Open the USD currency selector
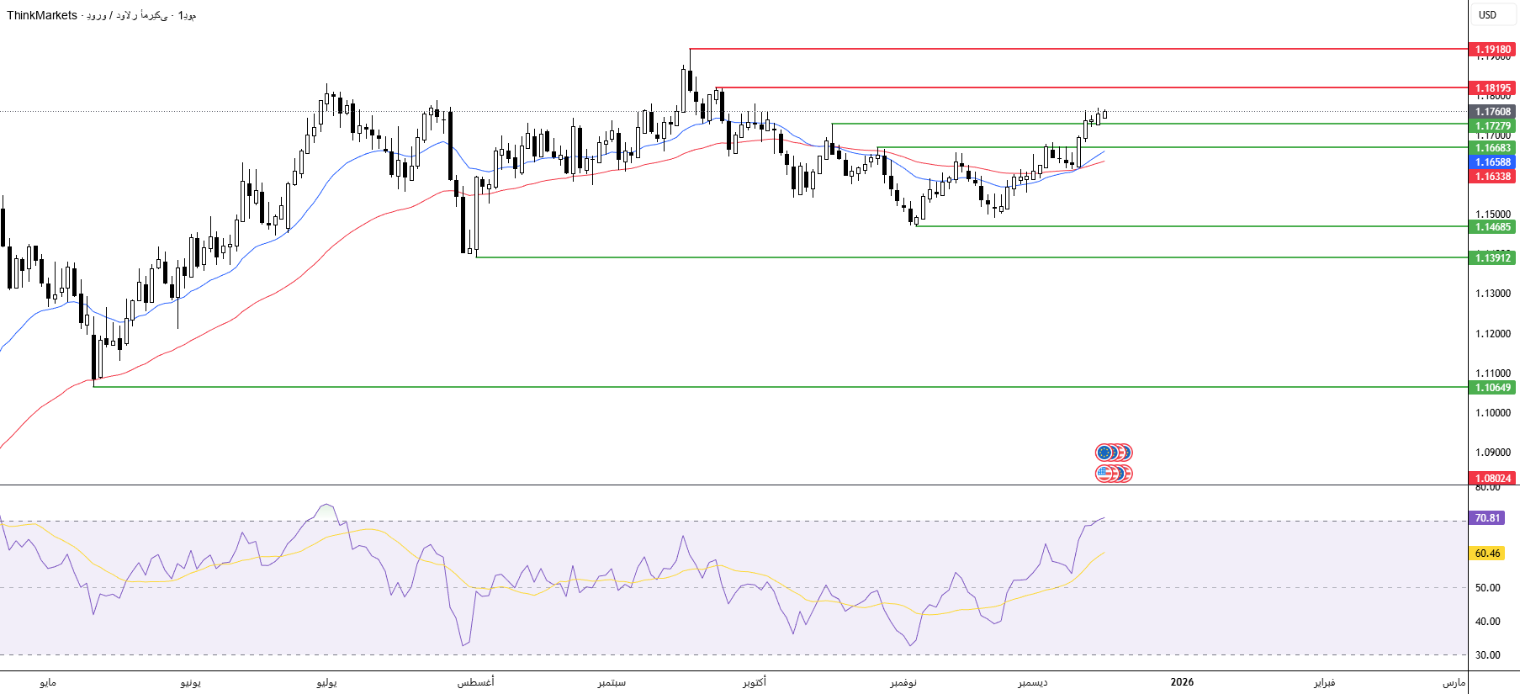This screenshot has height=694, width=1520. pyautogui.click(x=1487, y=15)
